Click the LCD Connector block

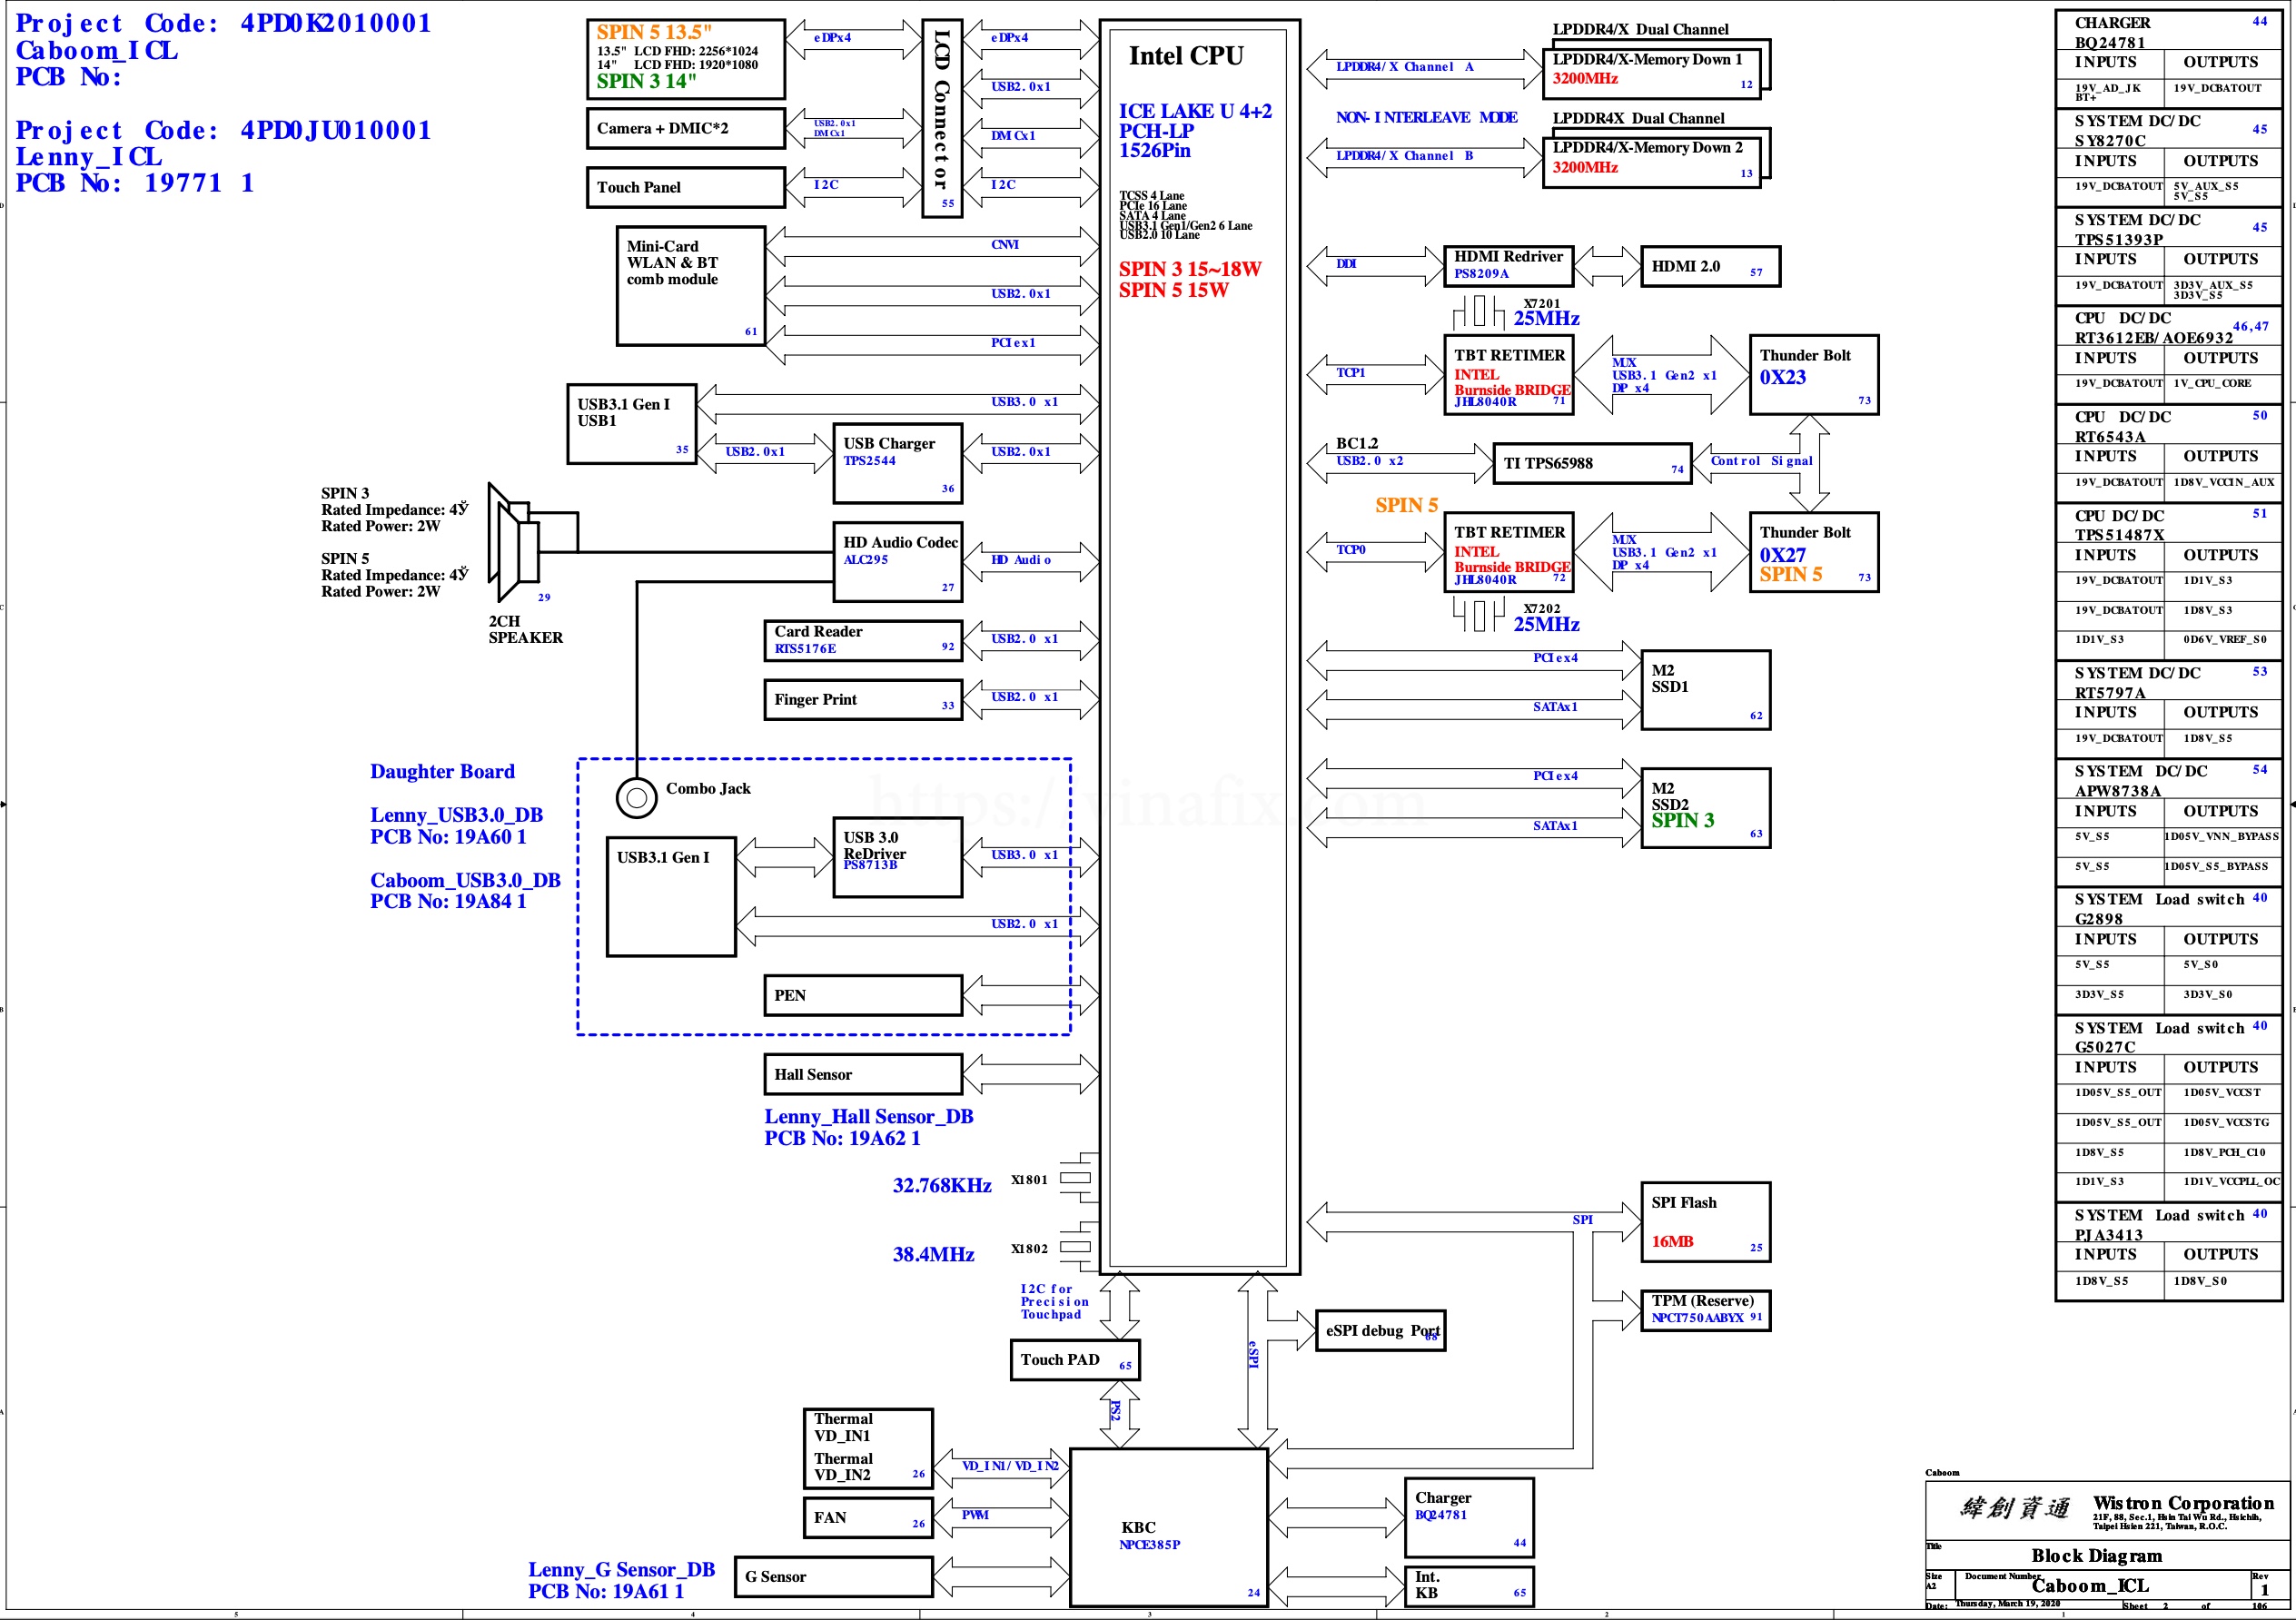click(x=942, y=116)
